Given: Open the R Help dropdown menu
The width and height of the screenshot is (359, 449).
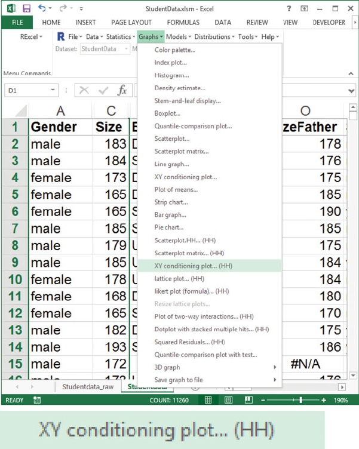Looking at the screenshot, I should click(x=270, y=36).
